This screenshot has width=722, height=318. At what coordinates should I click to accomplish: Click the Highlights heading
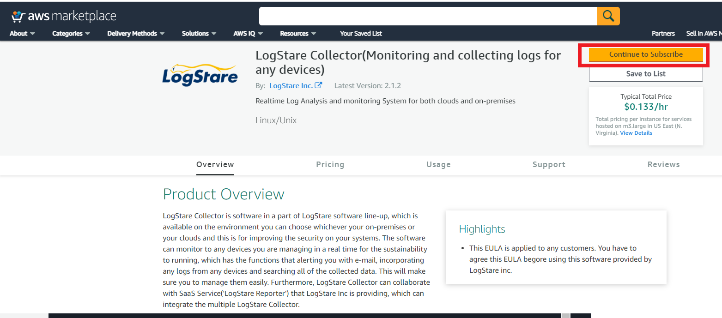pos(482,229)
